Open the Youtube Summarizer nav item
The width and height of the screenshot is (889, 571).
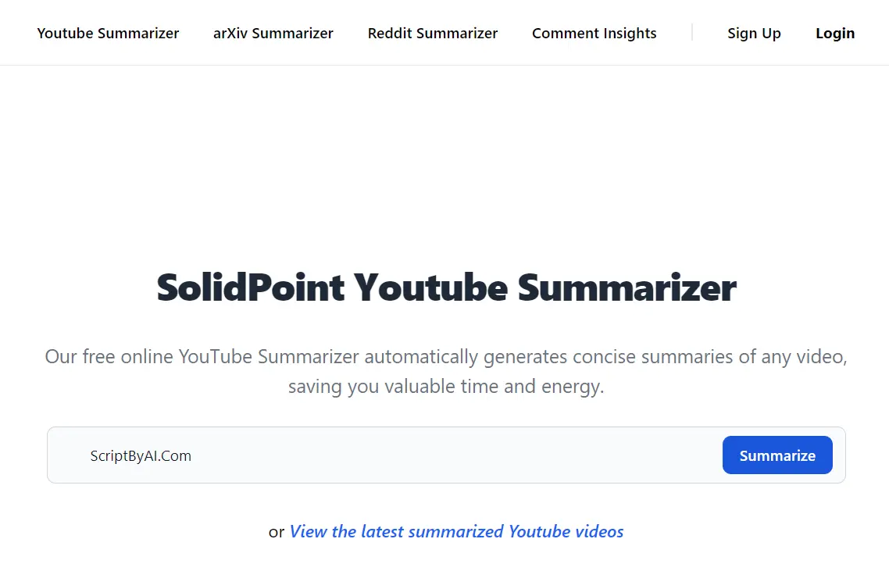(108, 34)
